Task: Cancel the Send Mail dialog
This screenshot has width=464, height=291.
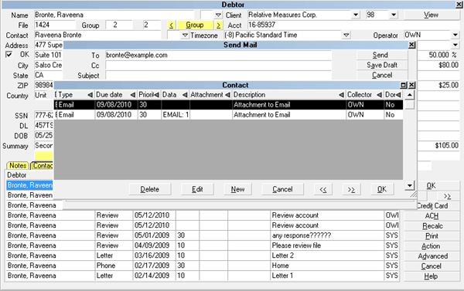Action: [x=382, y=75]
